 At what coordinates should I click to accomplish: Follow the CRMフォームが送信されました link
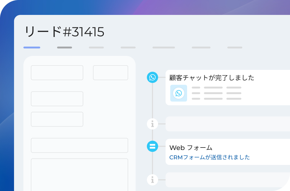pyautogui.click(x=209, y=157)
